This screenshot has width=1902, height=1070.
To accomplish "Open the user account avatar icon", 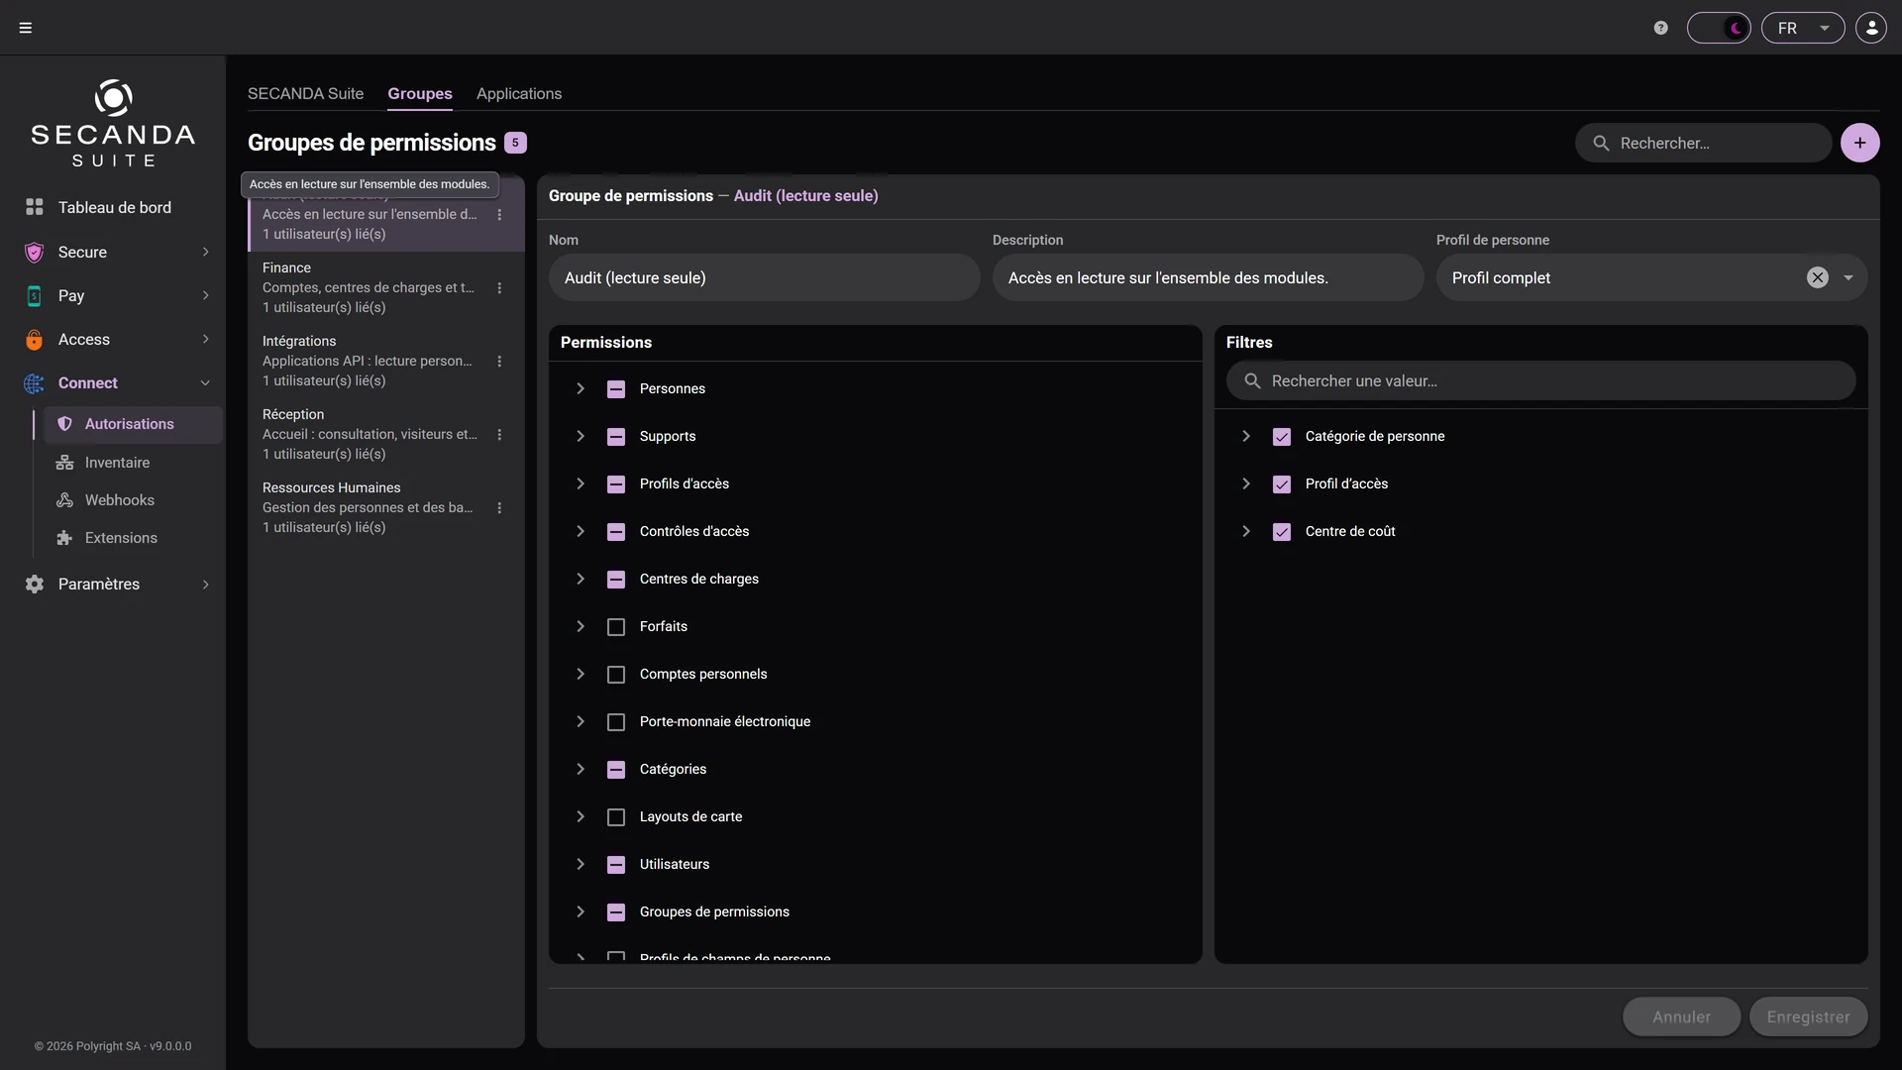I will point(1871,28).
